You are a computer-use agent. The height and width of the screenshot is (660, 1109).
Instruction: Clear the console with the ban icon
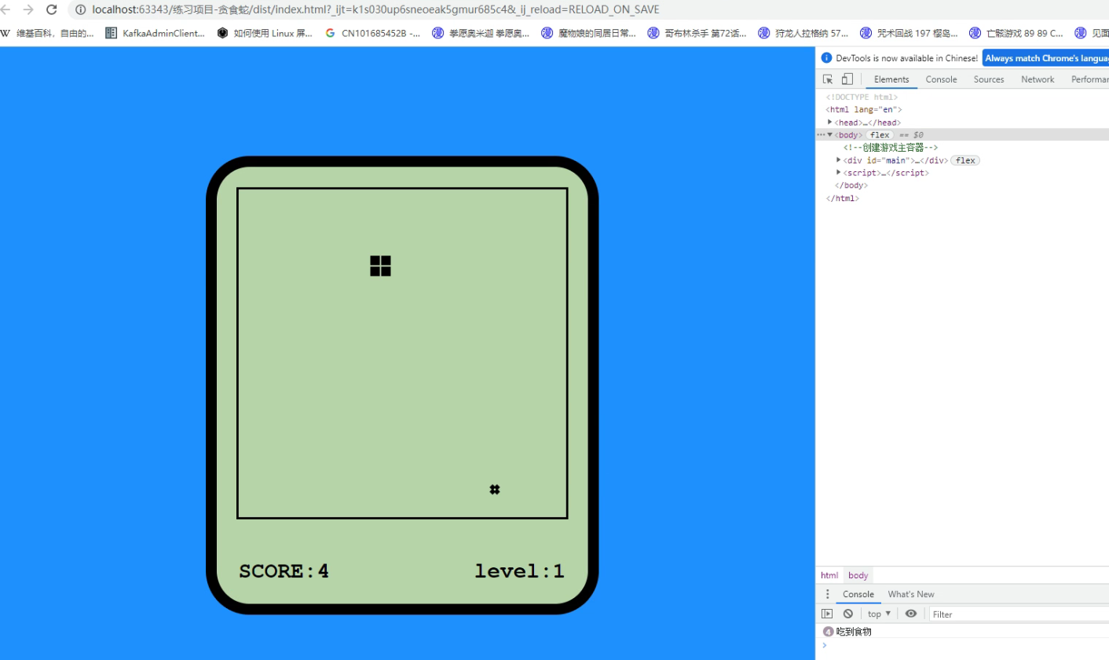pyautogui.click(x=848, y=614)
